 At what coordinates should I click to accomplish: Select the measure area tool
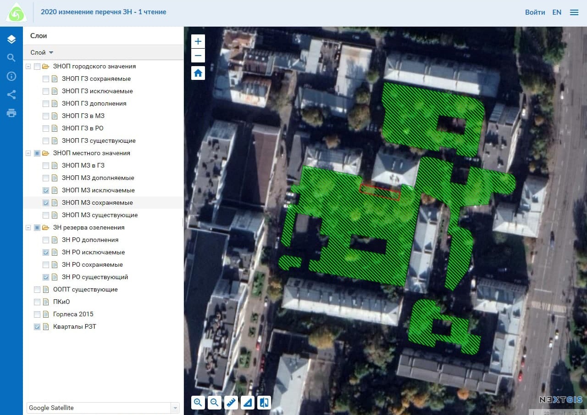pos(248,403)
